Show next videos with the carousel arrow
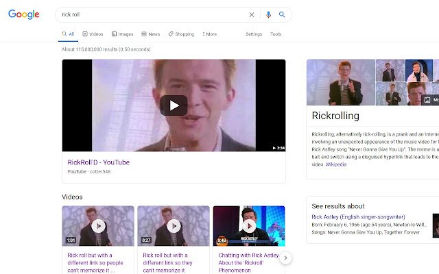The width and height of the screenshot is (439, 274). (285, 258)
